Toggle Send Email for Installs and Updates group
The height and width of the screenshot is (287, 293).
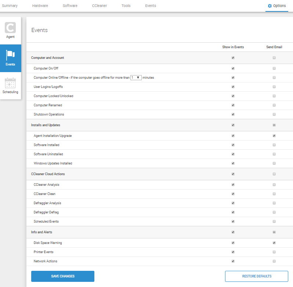[274, 125]
